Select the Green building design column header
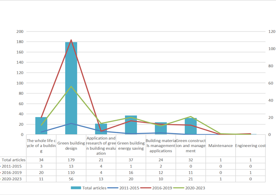Viewport: 276px width, 195px height. tap(71, 146)
